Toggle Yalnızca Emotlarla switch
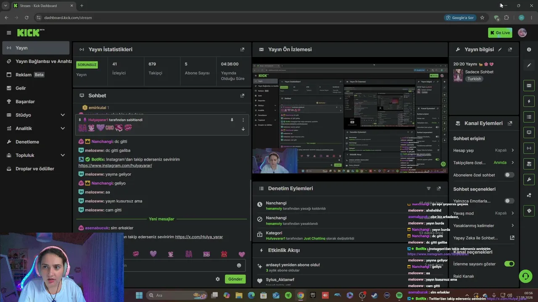This screenshot has width=538, height=302. coord(509,201)
